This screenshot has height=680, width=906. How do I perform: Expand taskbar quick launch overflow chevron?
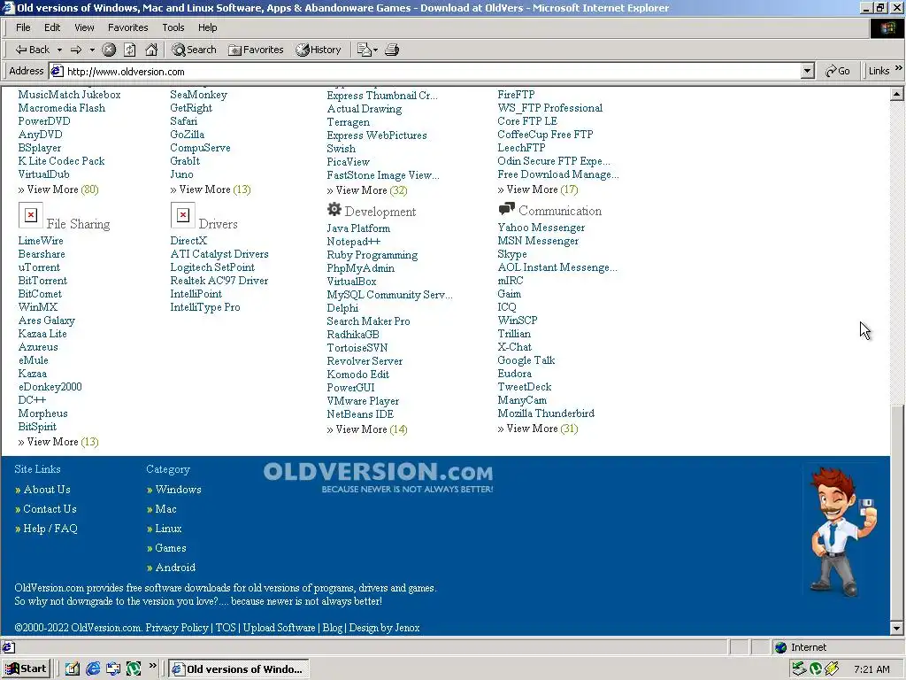[x=152, y=666]
